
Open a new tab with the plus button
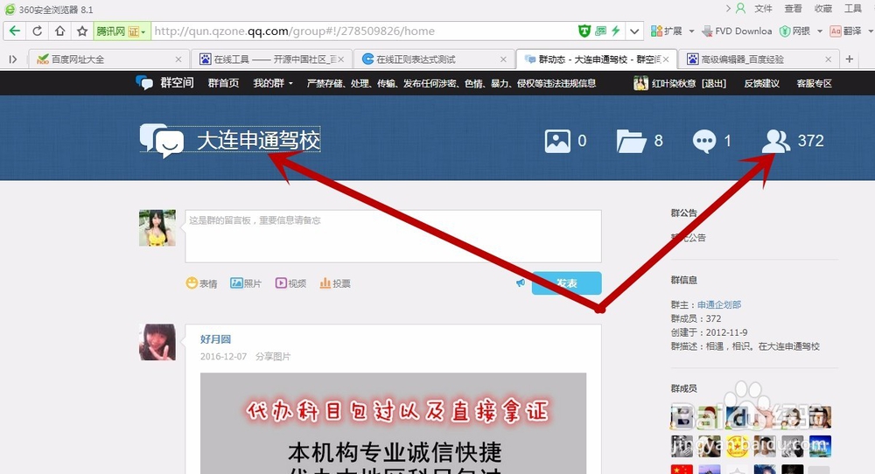[850, 59]
